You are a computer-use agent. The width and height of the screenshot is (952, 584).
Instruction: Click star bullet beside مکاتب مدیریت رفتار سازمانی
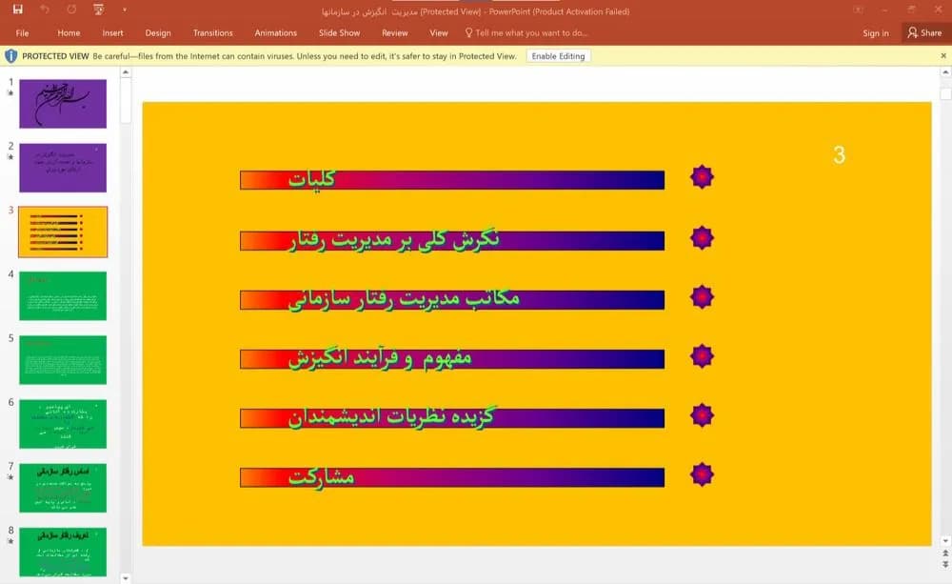[702, 297]
